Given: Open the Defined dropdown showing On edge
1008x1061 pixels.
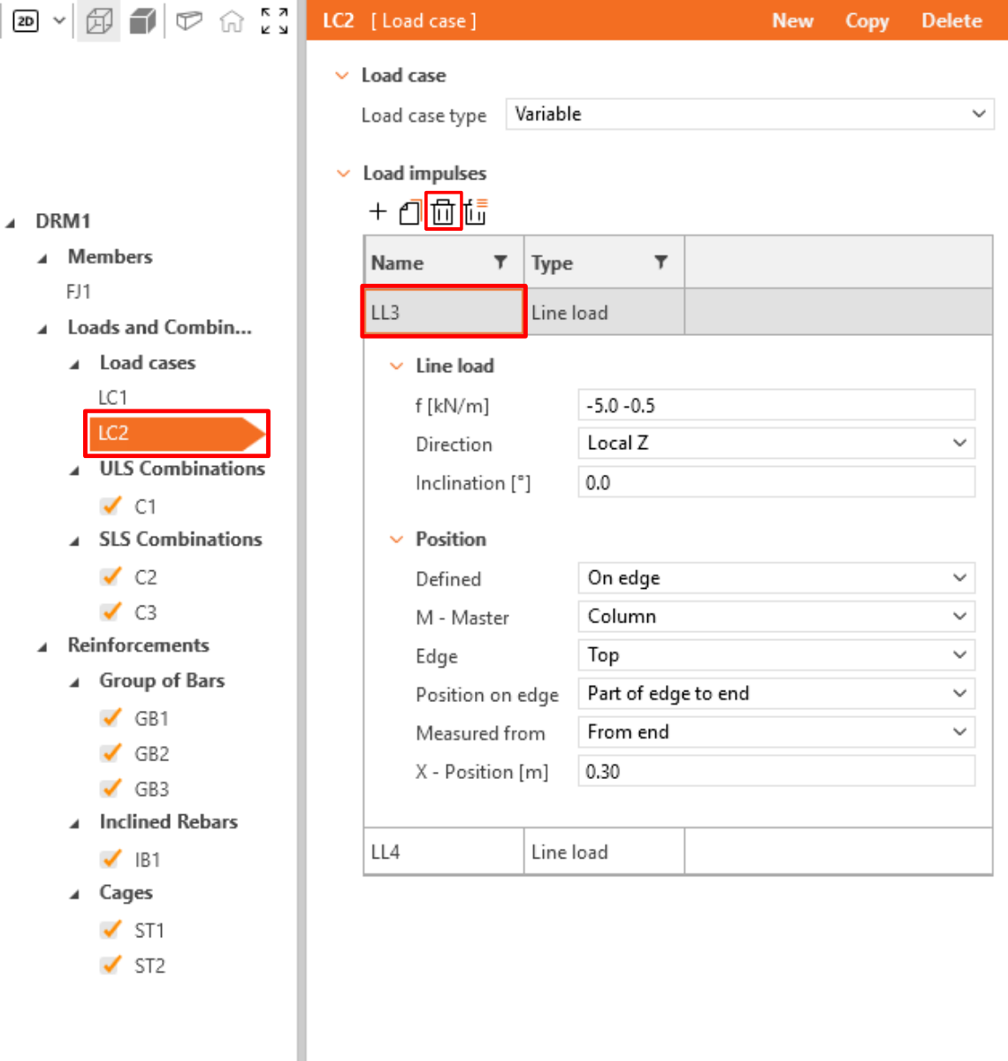Looking at the screenshot, I should point(776,578).
